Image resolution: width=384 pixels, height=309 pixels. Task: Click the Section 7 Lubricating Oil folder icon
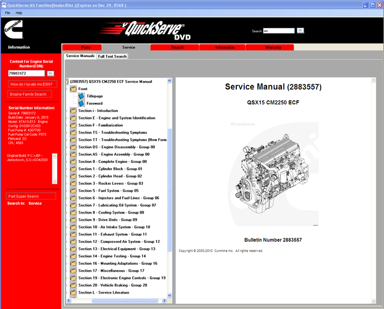73,205
